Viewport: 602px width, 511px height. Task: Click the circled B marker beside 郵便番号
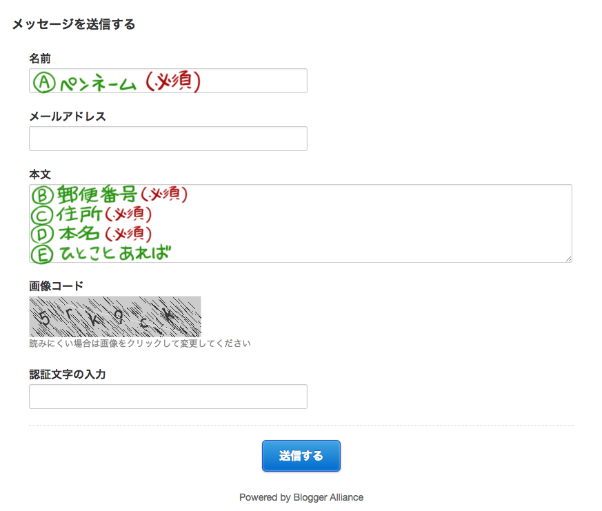(43, 195)
